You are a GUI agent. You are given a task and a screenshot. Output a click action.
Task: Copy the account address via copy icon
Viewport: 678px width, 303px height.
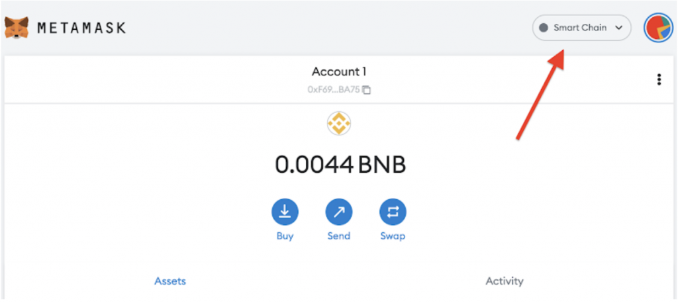coord(367,90)
